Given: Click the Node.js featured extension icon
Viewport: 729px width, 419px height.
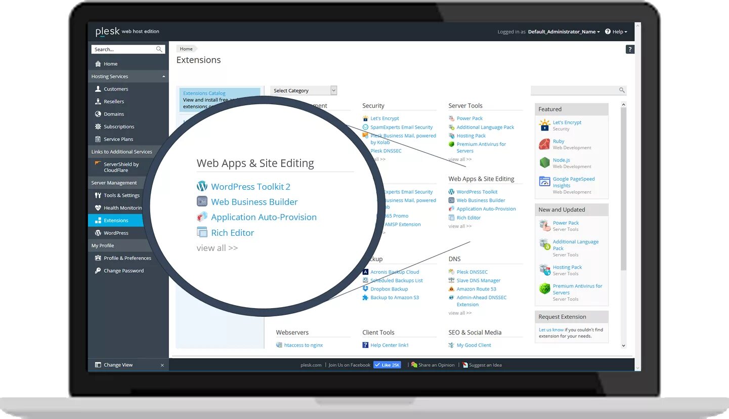Looking at the screenshot, I should pos(544,163).
